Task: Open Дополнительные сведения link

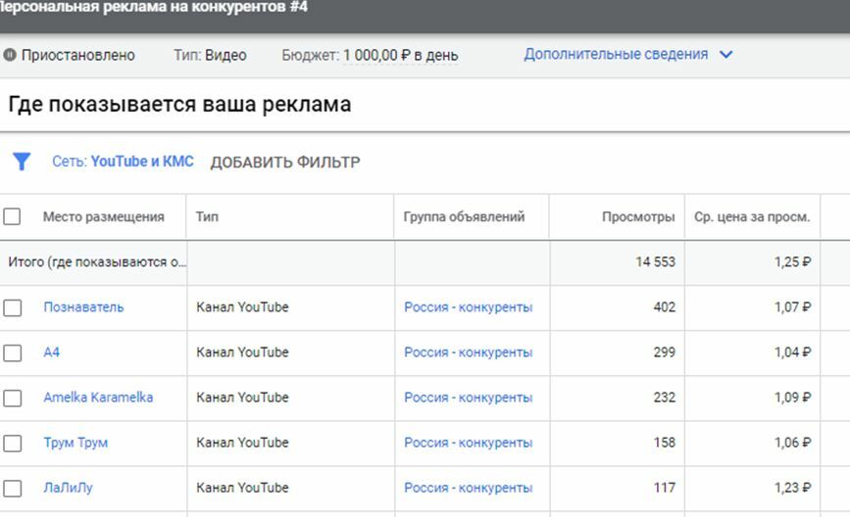Action: (616, 54)
